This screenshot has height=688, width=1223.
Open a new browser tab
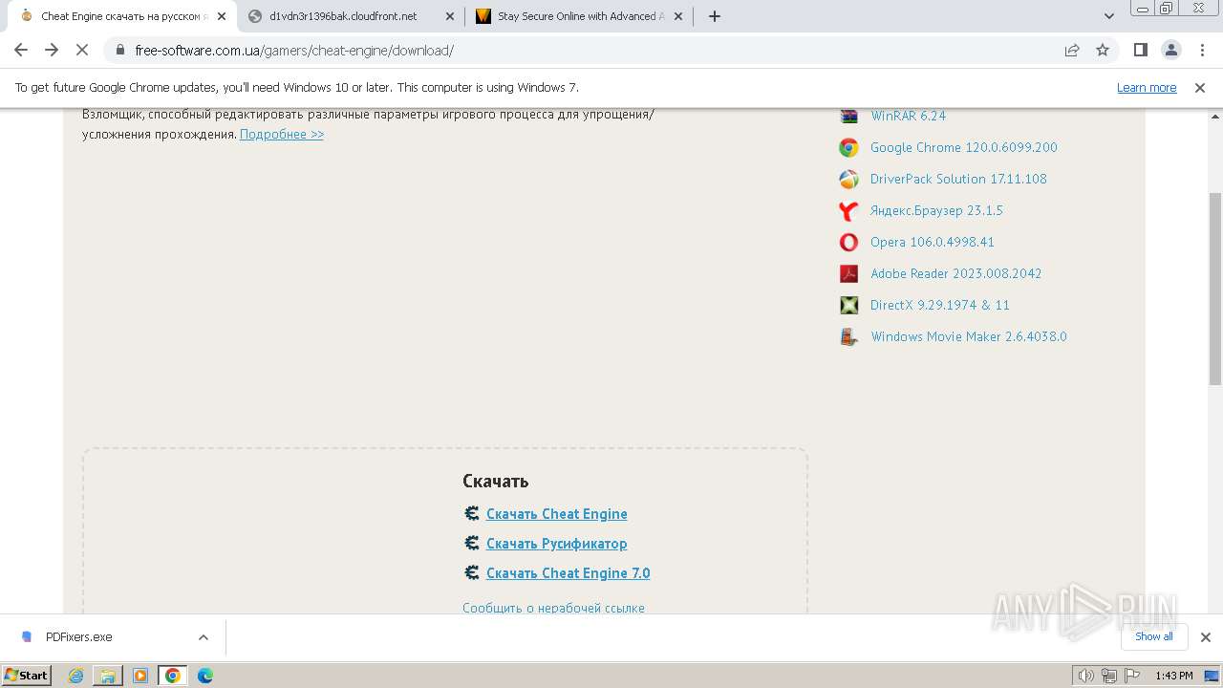715,16
